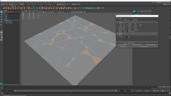
Task: Create a polygon sphere from the shelf
Action: (x=4, y=8)
